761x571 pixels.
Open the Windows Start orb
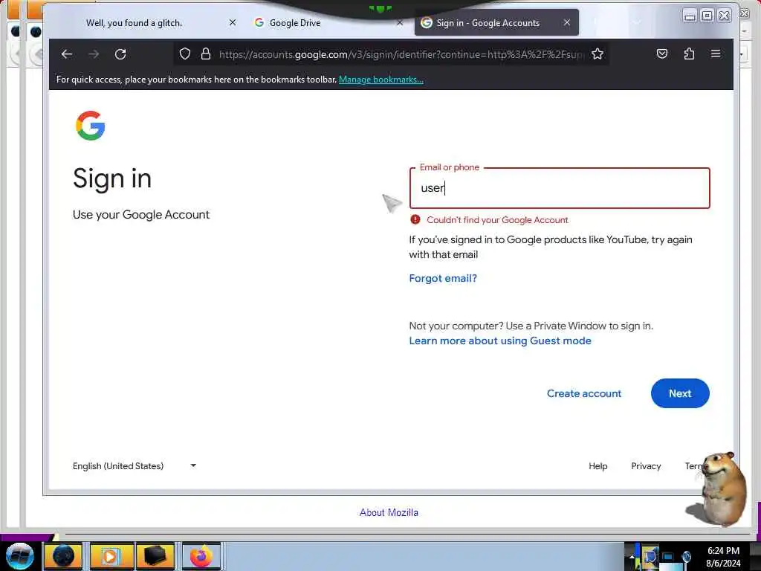coord(19,556)
